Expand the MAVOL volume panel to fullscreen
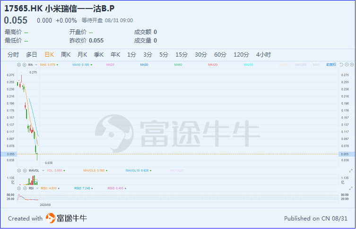356x229 pixels. pyautogui.click(x=351, y=170)
